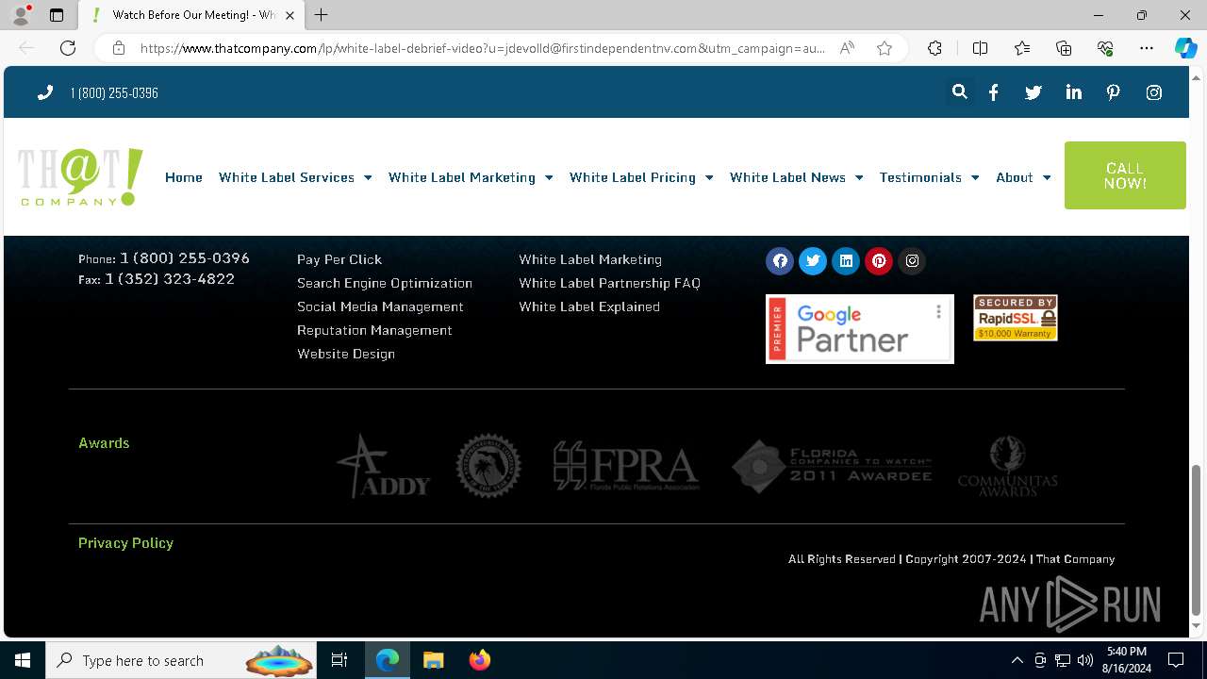
Task: Click the round Instagram footer icon
Action: (912, 261)
